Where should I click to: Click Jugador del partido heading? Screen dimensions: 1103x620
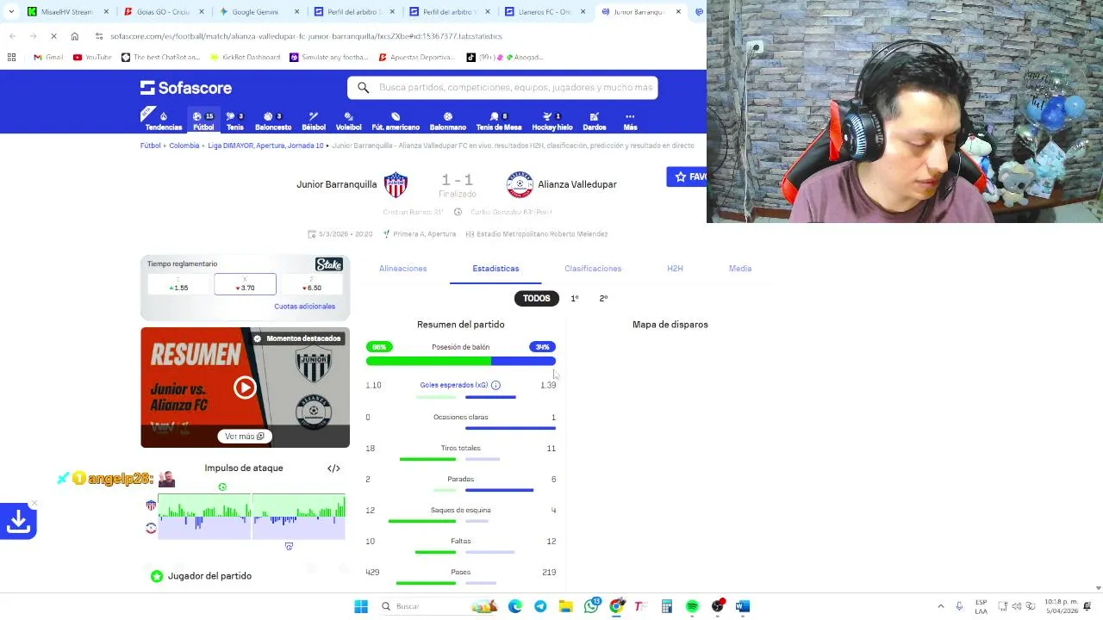point(209,576)
